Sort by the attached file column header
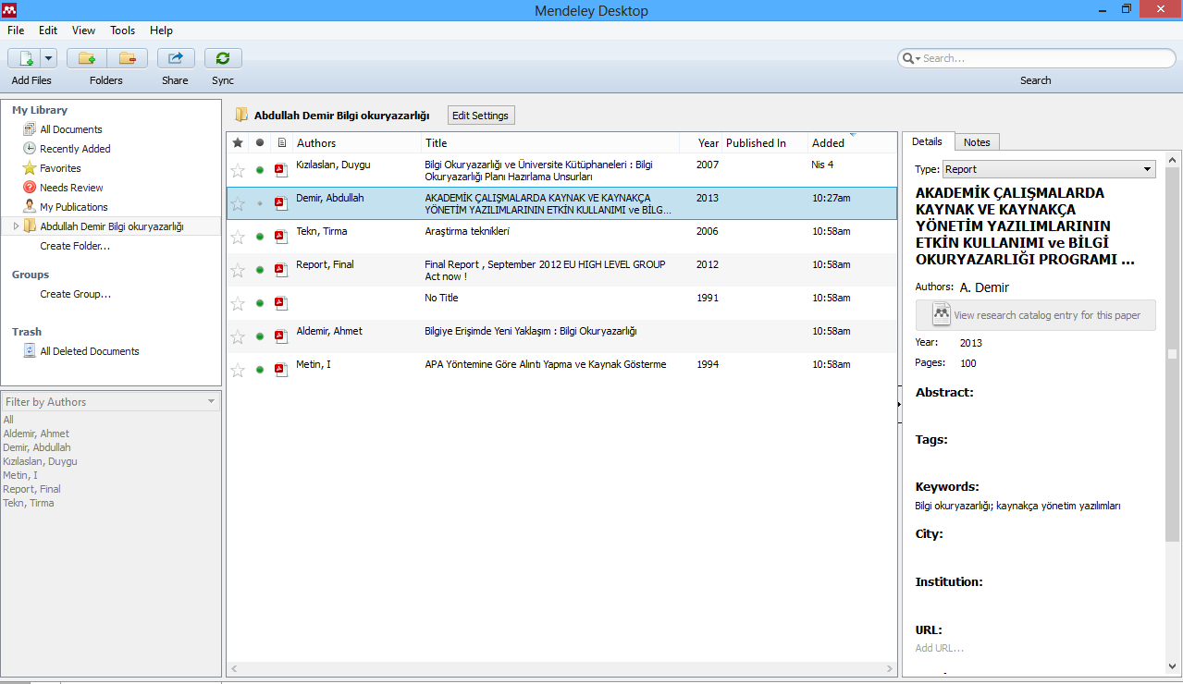1183x684 pixels. 282,143
